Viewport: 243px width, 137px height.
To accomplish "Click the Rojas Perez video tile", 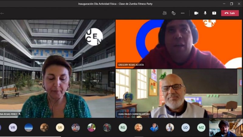I will (58, 68).
